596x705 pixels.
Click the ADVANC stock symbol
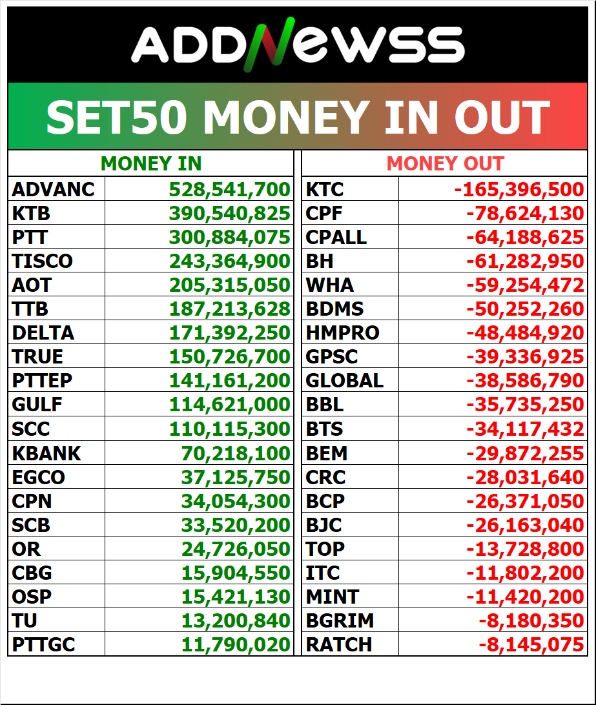pos(54,189)
